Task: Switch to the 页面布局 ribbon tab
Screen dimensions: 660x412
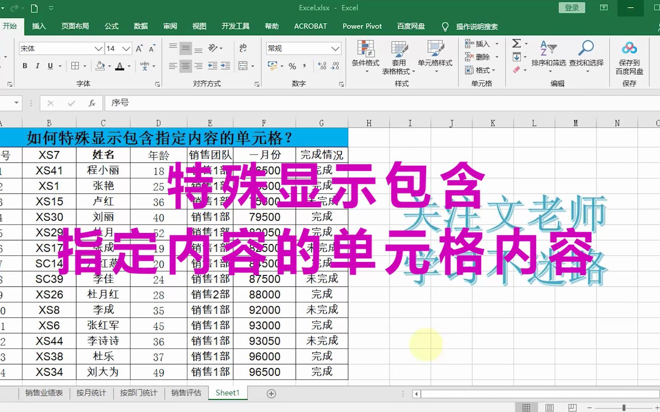Action: (x=75, y=26)
